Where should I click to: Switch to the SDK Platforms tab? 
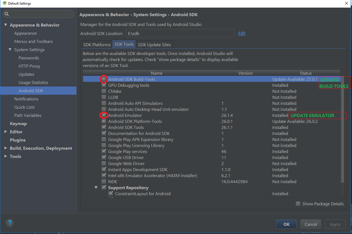[x=97, y=45]
